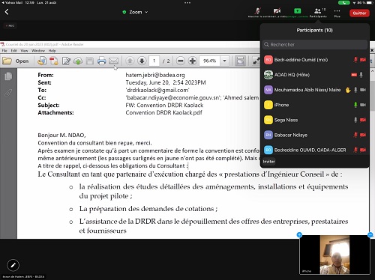Click the Print icon in Reader toolbar

point(102,61)
